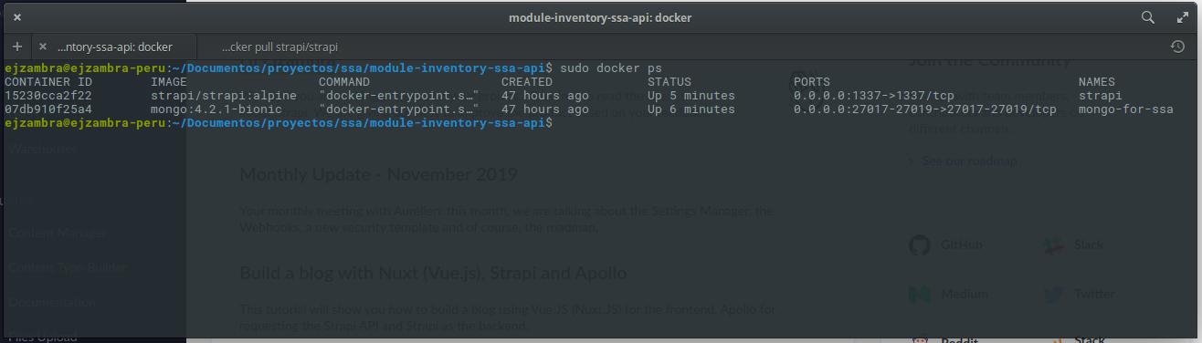The image size is (1202, 343).
Task: Click the container name mongo-for-ssa
Action: [1126, 109]
